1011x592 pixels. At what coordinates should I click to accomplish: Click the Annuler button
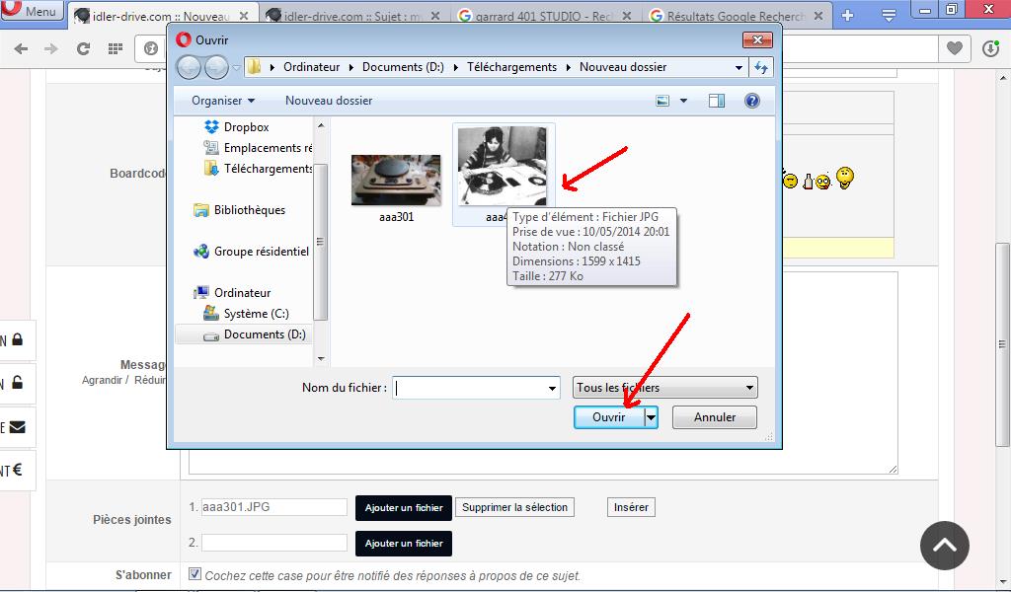coord(715,417)
